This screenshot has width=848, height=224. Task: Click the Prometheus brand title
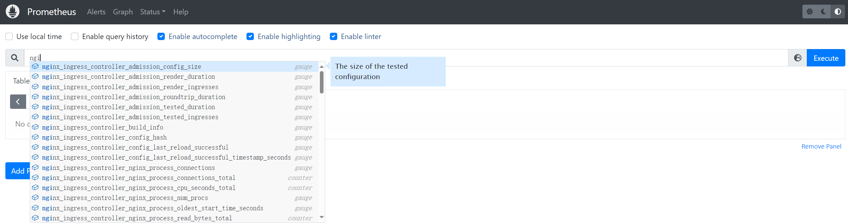coord(52,12)
